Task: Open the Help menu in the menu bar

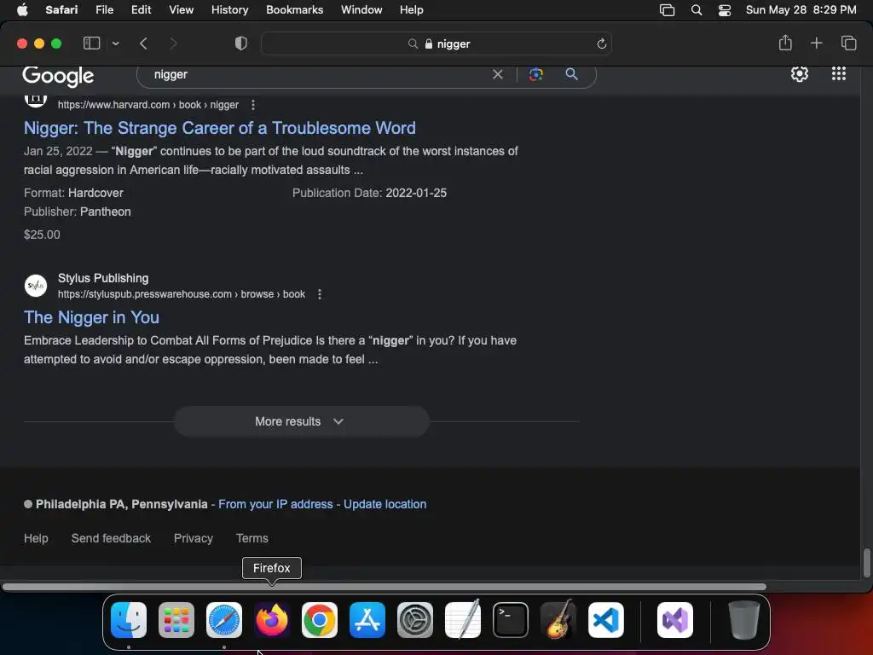Action: [x=412, y=10]
